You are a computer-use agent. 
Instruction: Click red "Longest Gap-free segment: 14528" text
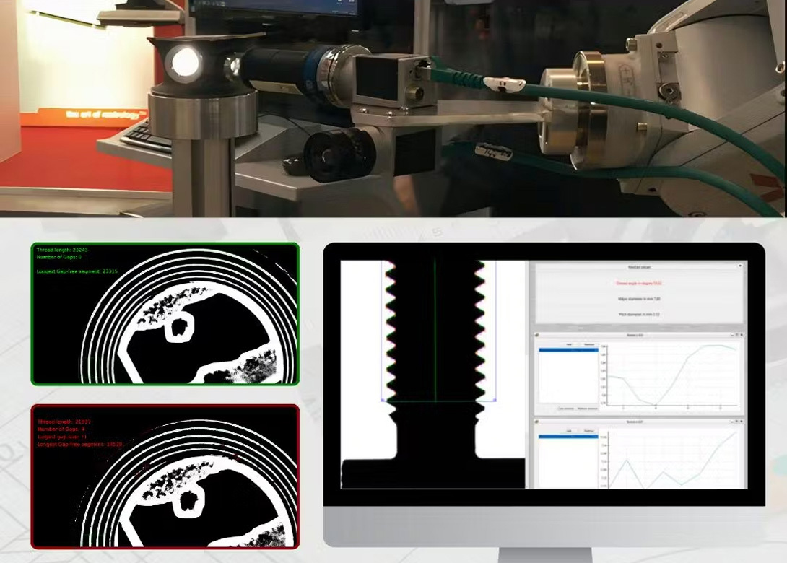point(80,445)
